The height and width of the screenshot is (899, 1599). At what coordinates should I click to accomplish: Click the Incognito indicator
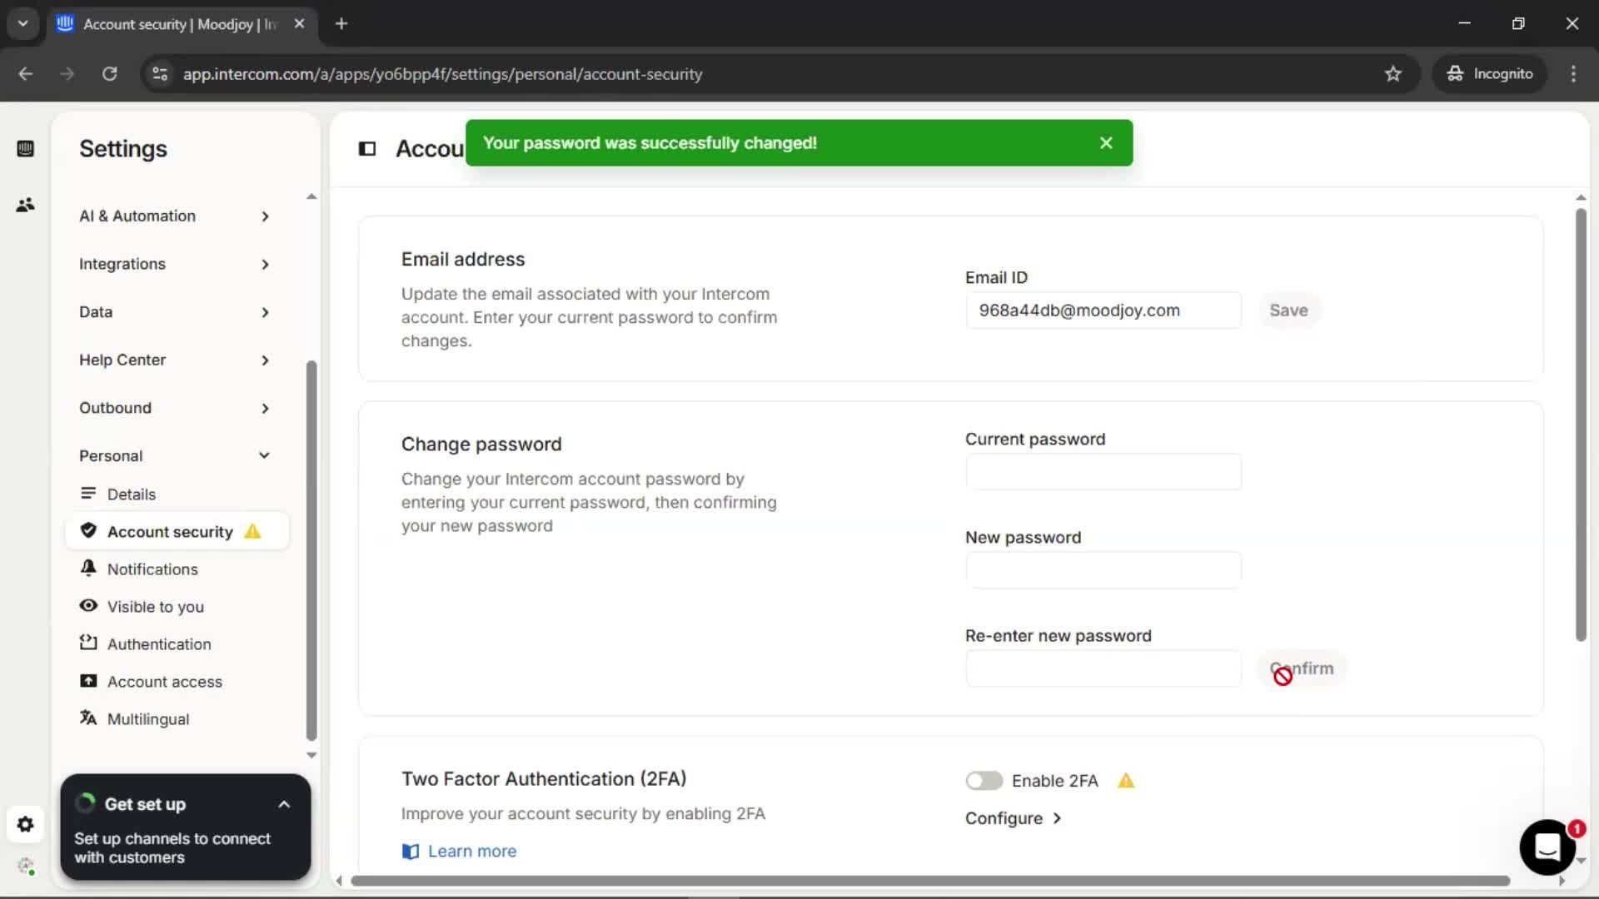1489,74
